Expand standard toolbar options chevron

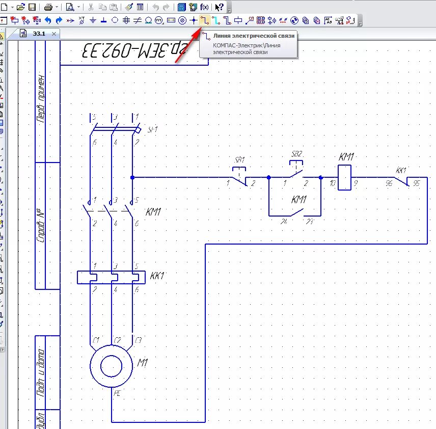(x=229, y=11)
